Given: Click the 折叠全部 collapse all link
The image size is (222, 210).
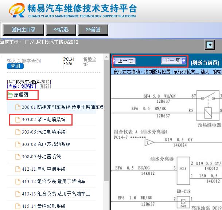Looking at the screenshot, I should 90,62.
